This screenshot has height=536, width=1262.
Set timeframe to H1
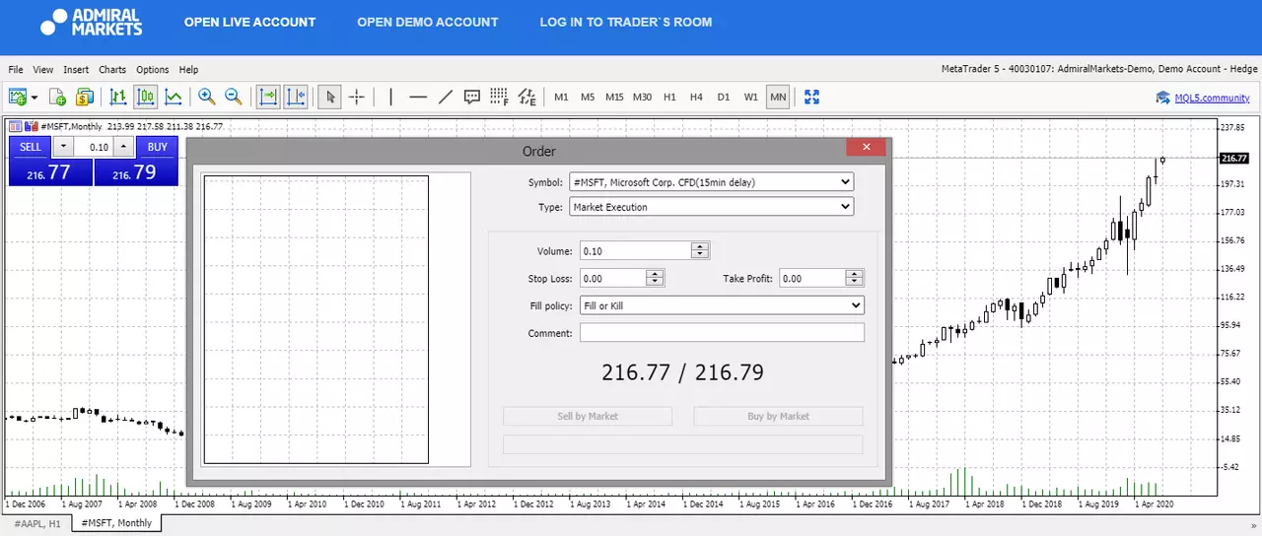pyautogui.click(x=669, y=98)
